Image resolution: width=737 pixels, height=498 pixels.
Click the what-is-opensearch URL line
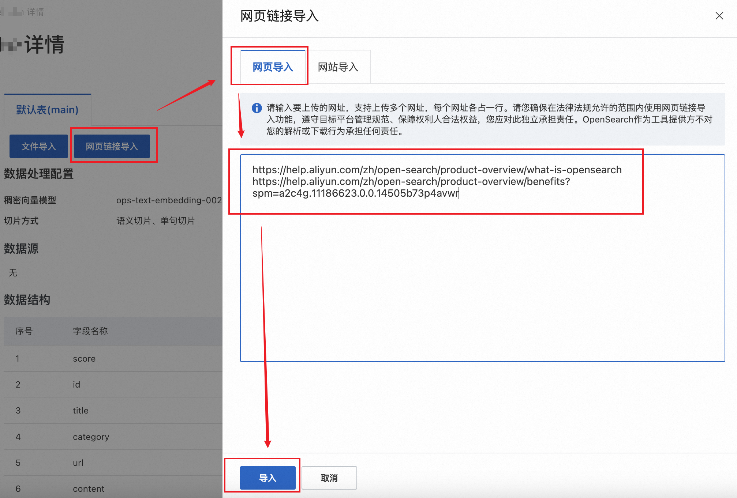pyautogui.click(x=437, y=170)
